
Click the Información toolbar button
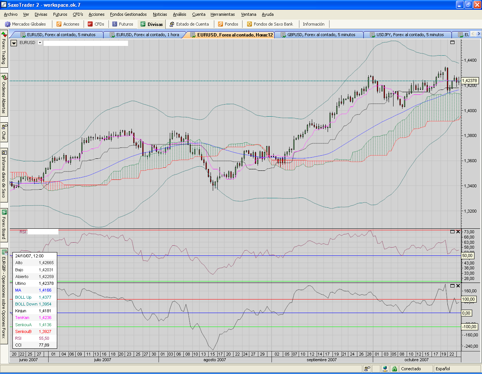[x=313, y=24]
